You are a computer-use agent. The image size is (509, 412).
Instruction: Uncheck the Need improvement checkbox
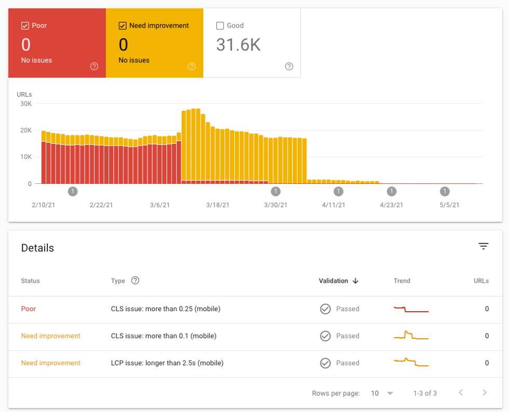123,25
